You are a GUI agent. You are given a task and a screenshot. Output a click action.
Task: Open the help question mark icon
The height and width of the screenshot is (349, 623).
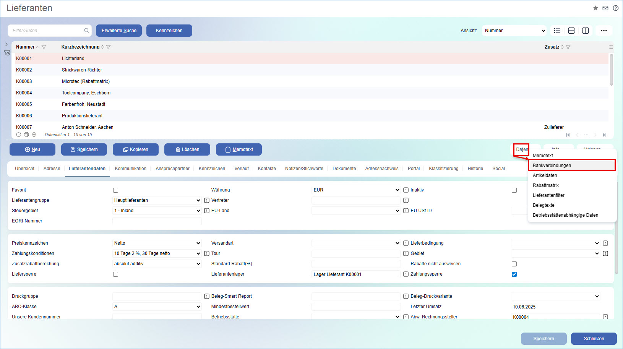tap(615, 8)
